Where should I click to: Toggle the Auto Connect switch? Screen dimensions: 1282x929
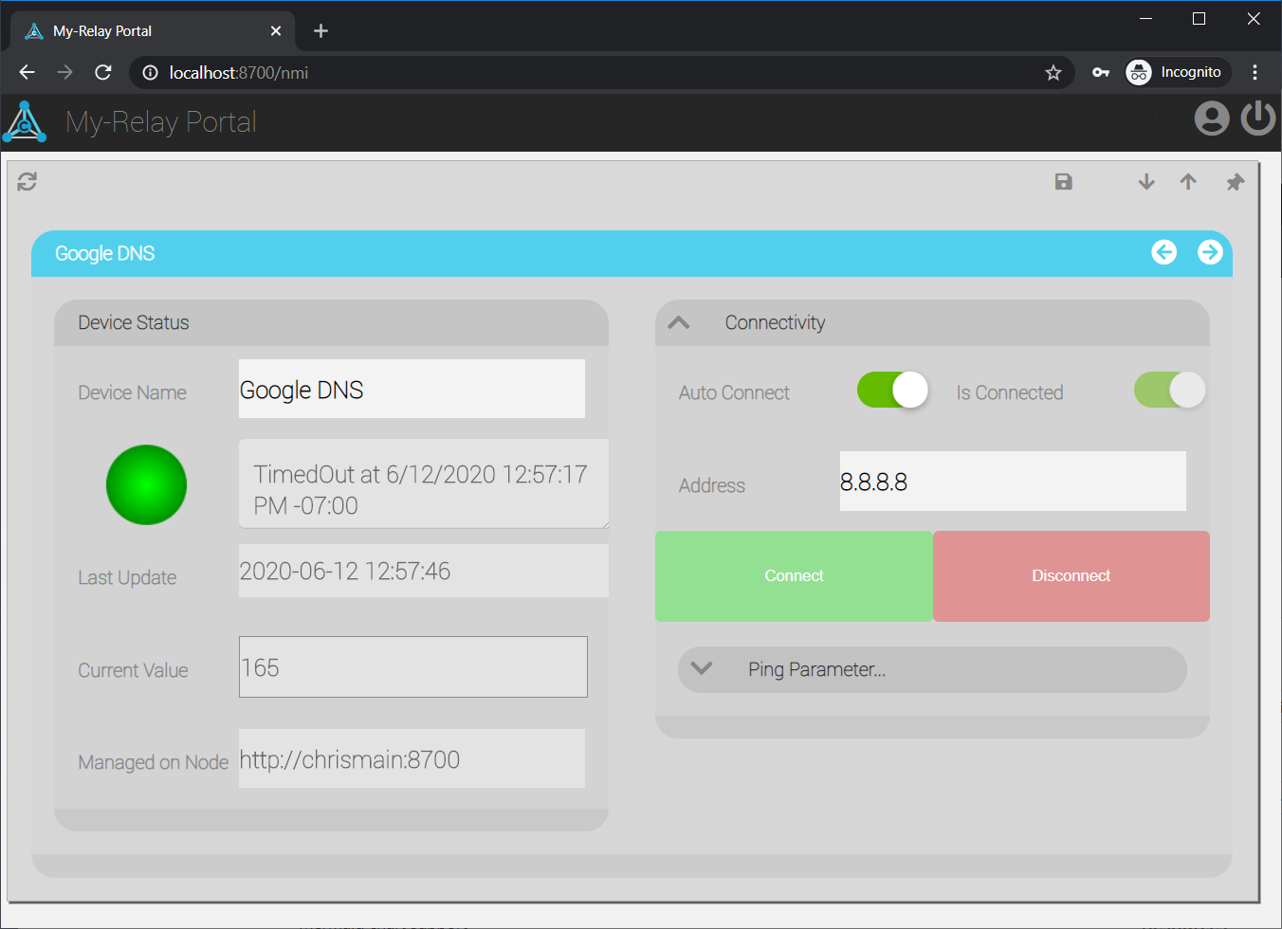[892, 390]
